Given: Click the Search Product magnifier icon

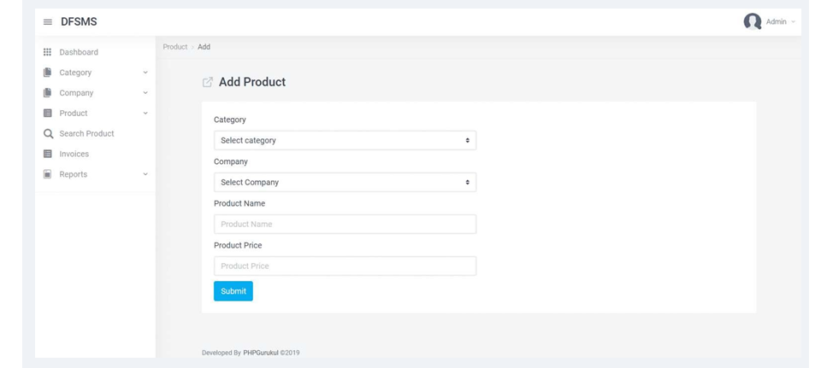Looking at the screenshot, I should (48, 134).
